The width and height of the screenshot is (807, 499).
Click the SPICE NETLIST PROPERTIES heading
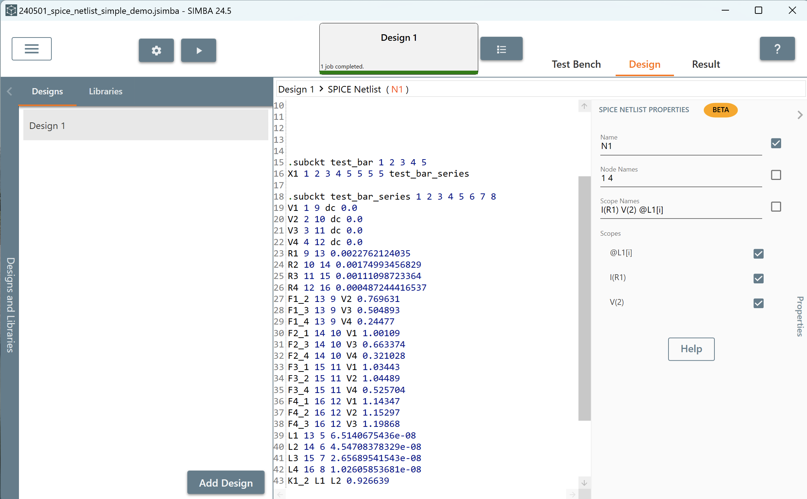pos(644,110)
